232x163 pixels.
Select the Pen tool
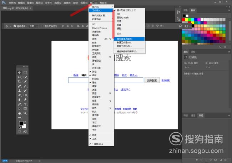[19, 104]
